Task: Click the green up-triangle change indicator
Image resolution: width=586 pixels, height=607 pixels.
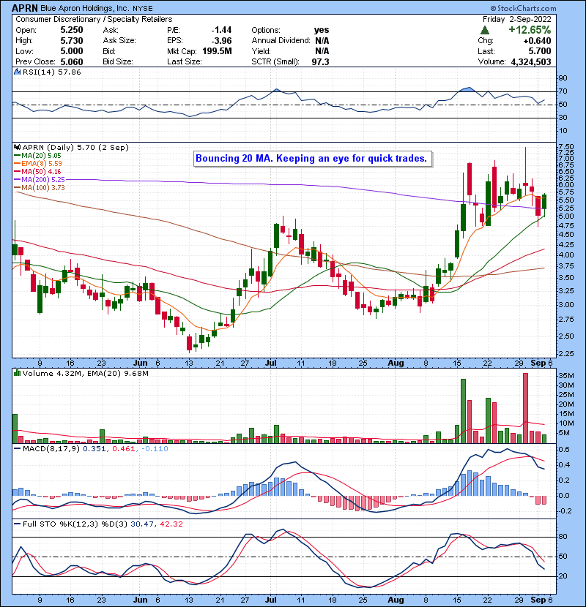Action: pyautogui.click(x=484, y=30)
